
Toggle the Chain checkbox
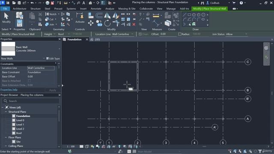coord(140,34)
